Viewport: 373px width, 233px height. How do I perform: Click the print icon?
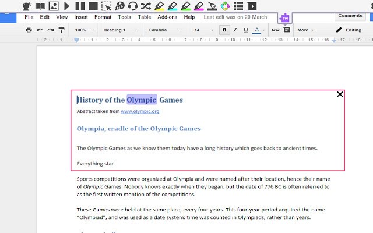(29, 30)
